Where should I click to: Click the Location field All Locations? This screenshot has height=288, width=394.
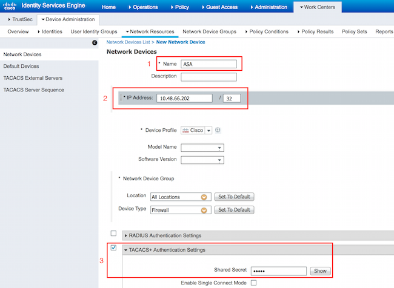pyautogui.click(x=181, y=197)
